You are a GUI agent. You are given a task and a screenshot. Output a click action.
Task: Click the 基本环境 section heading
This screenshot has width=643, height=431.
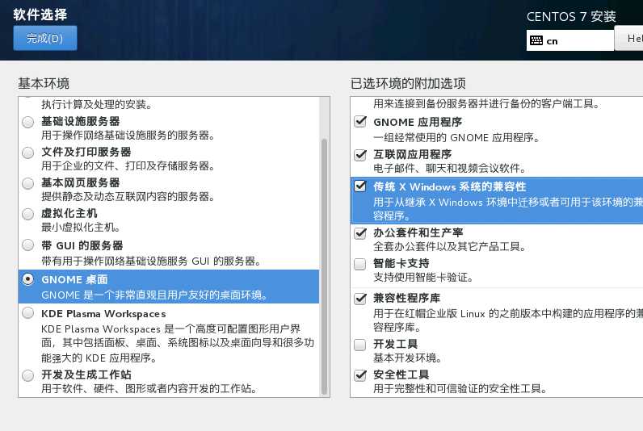point(44,83)
